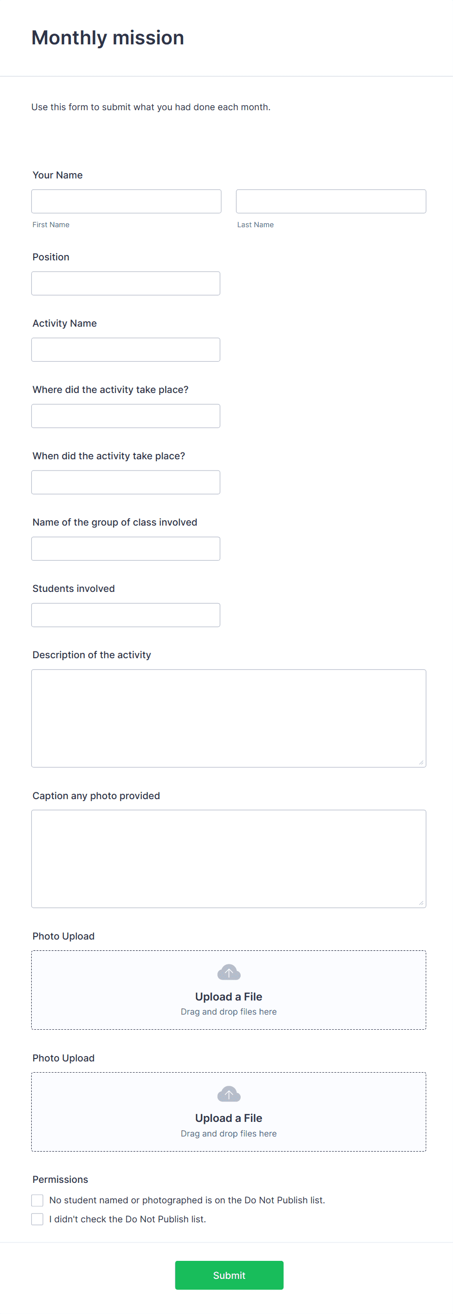The height and width of the screenshot is (1314, 453).
Task: Click the resize handle of the caption textarea
Action: pyautogui.click(x=422, y=904)
